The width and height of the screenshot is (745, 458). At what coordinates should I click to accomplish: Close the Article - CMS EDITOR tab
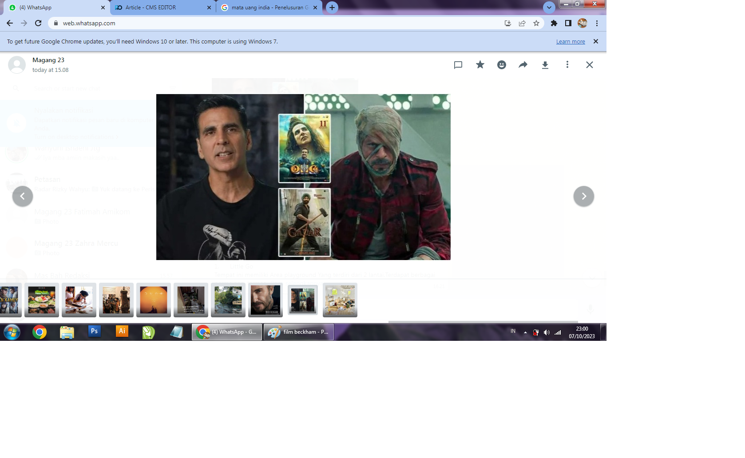(209, 8)
